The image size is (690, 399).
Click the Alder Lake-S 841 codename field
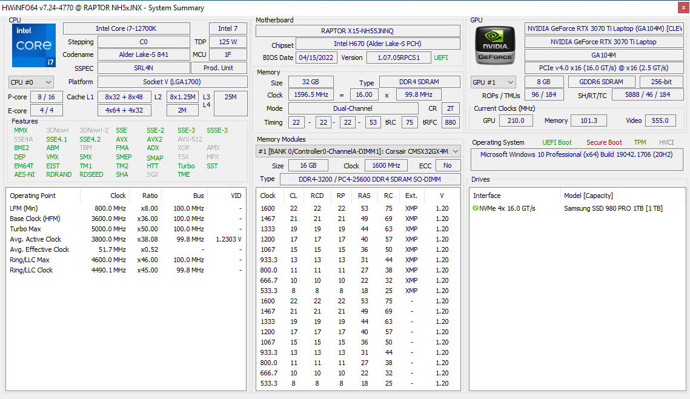point(144,54)
